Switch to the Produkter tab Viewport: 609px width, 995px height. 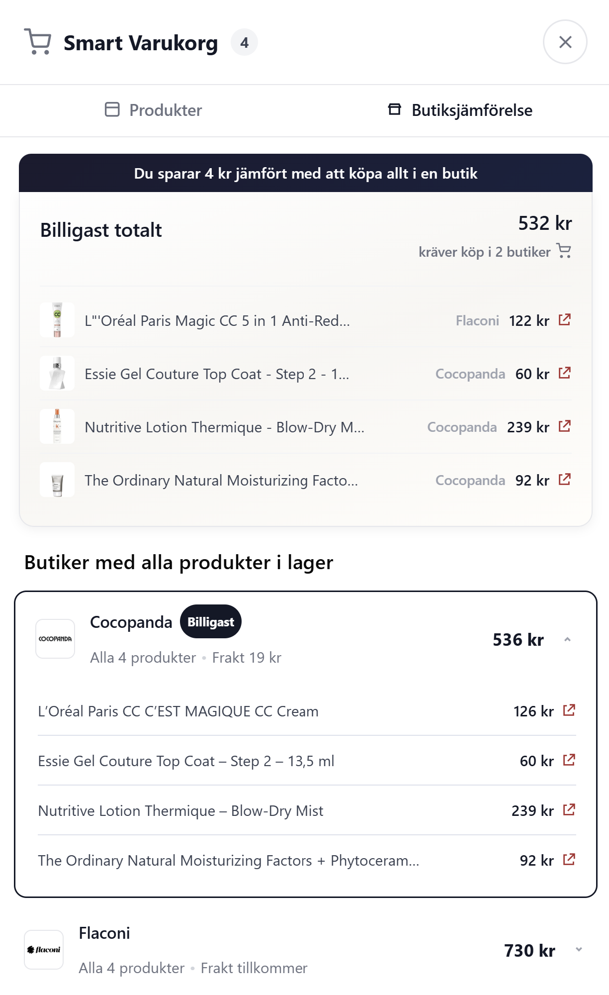(153, 110)
